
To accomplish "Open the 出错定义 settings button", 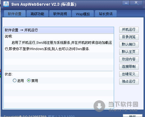I will click(129, 74).
